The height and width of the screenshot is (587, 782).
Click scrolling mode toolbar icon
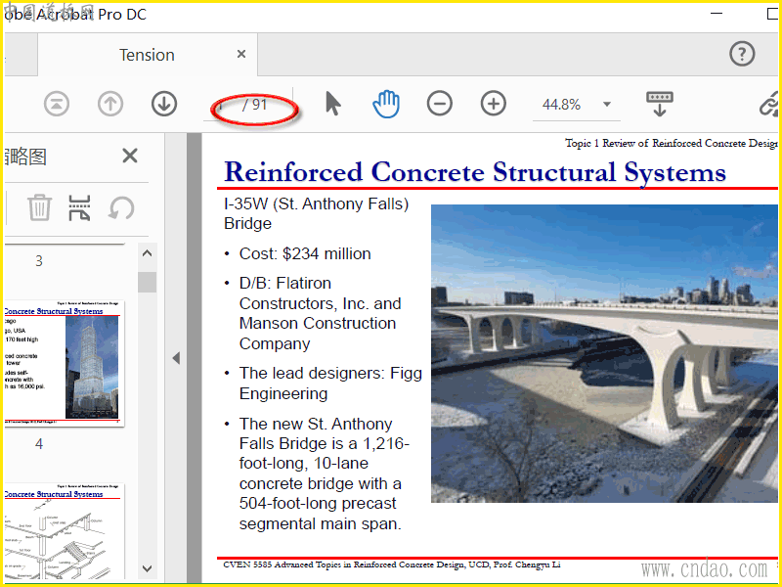point(659,104)
